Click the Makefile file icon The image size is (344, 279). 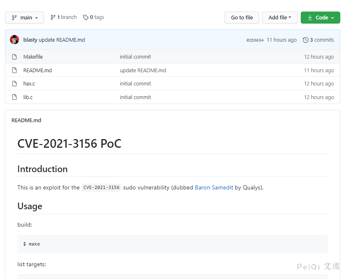click(14, 57)
